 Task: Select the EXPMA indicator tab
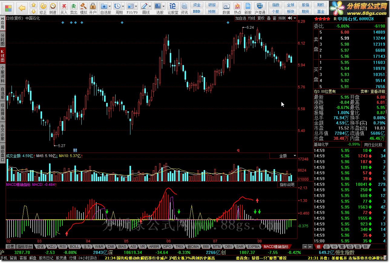[254, 247]
